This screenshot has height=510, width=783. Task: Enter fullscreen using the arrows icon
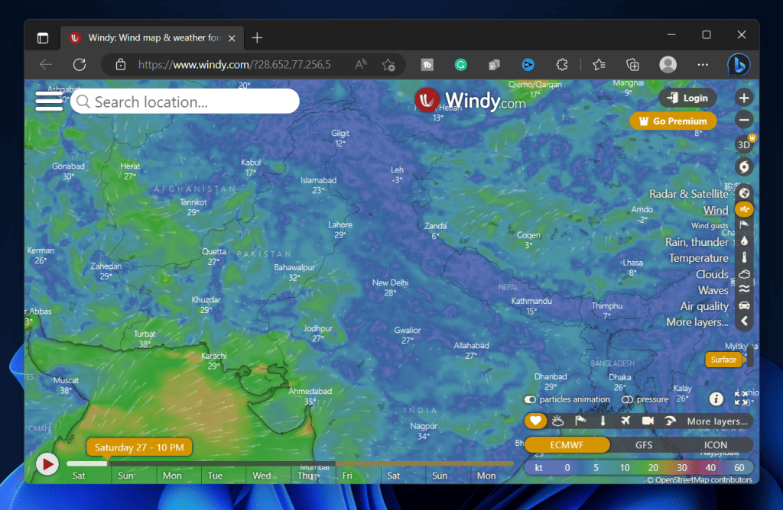pyautogui.click(x=740, y=398)
